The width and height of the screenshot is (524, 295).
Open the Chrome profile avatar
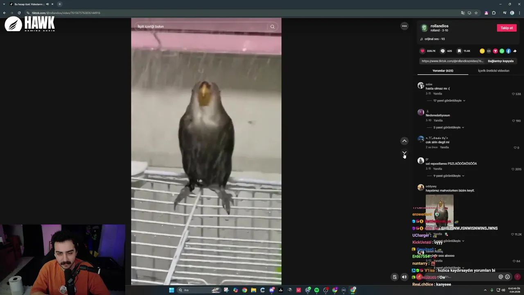tap(512, 13)
